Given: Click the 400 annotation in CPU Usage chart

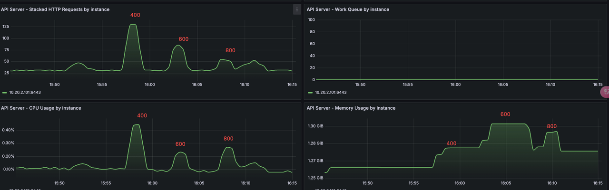Looking at the screenshot, I should click(142, 115).
